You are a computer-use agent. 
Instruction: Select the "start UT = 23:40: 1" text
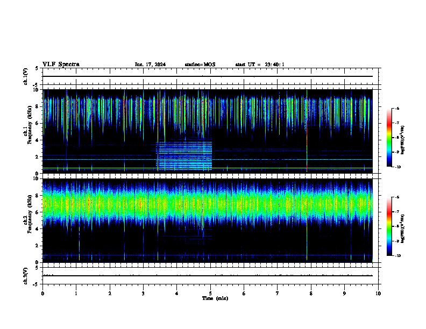(260, 65)
